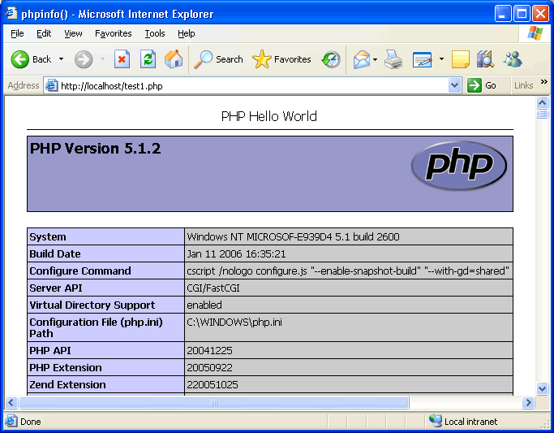Click "Jan 11 2006 16:35:21" value
The image size is (554, 433).
click(x=236, y=254)
